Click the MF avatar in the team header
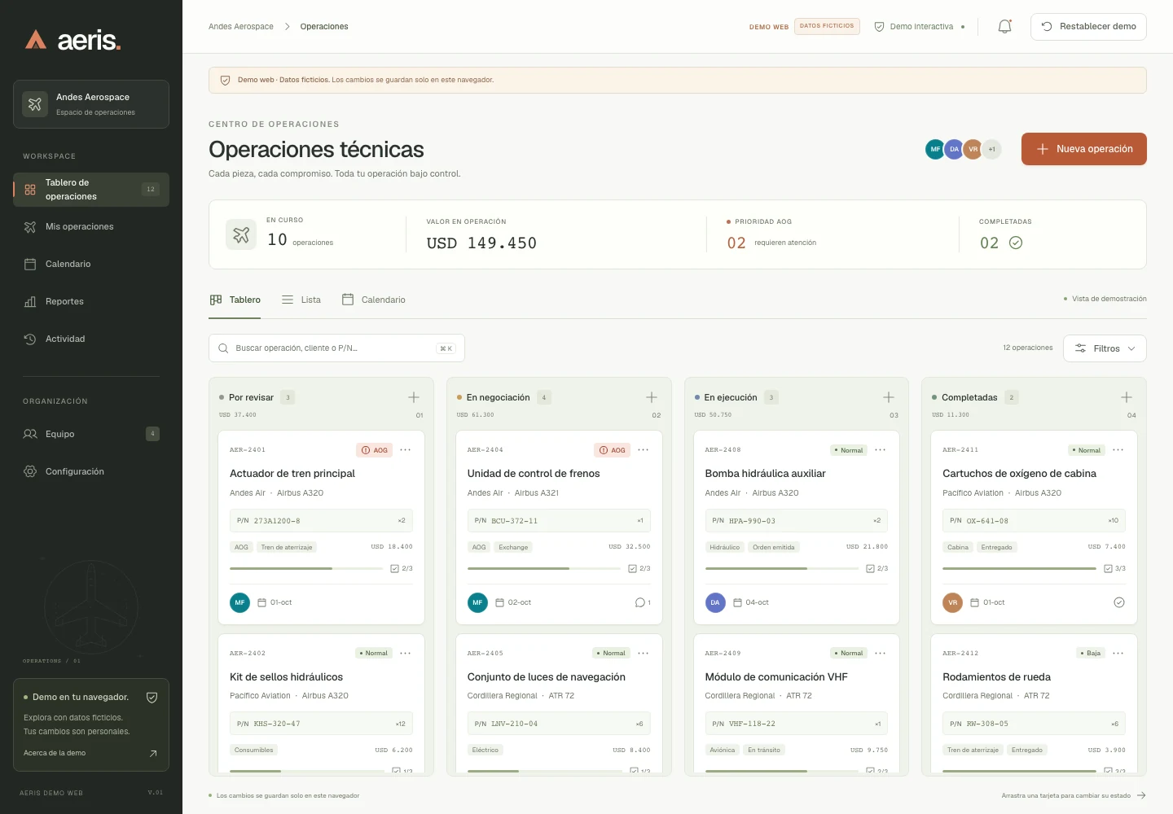The width and height of the screenshot is (1173, 814). tap(935, 149)
